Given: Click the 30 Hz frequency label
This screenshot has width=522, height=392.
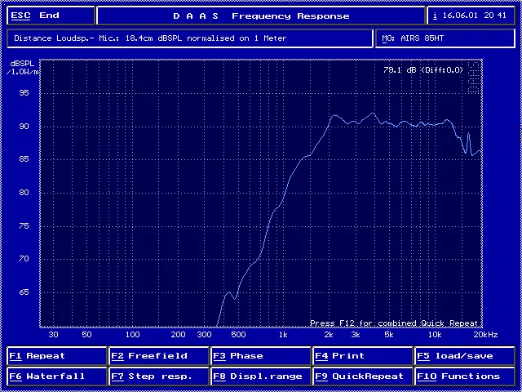Looking at the screenshot, I should pyautogui.click(x=54, y=335).
